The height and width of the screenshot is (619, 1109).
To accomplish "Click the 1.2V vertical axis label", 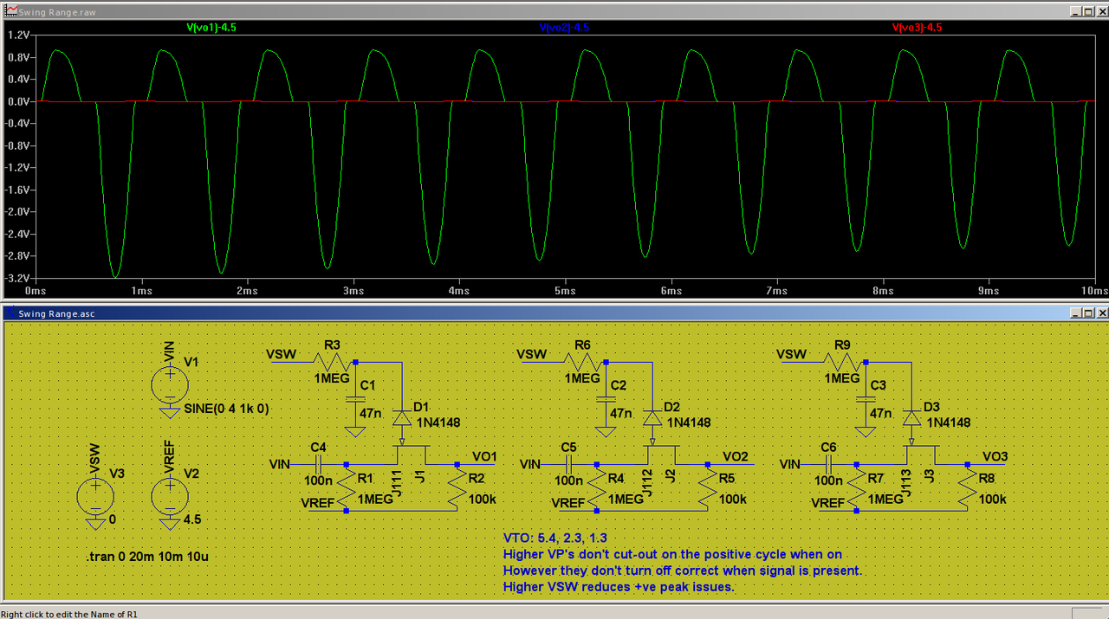I will [x=19, y=35].
